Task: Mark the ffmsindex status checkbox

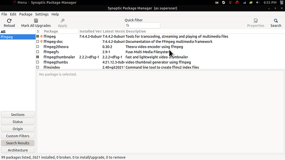Action: coord(38,67)
